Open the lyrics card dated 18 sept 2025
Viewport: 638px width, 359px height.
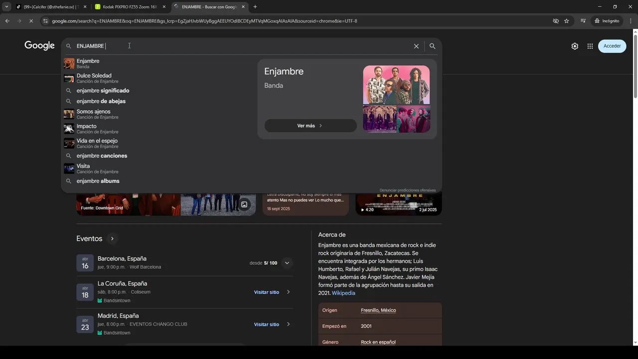click(306, 204)
